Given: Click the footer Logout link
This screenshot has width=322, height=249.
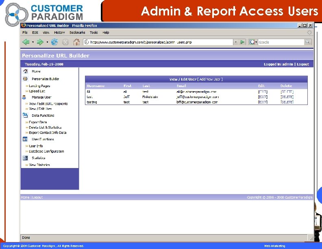Looking at the screenshot, I should coord(37,197).
